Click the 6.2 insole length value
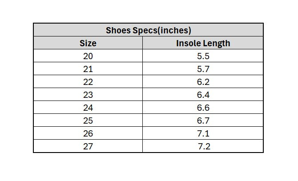The image size is (298, 181). pyautogui.click(x=203, y=82)
